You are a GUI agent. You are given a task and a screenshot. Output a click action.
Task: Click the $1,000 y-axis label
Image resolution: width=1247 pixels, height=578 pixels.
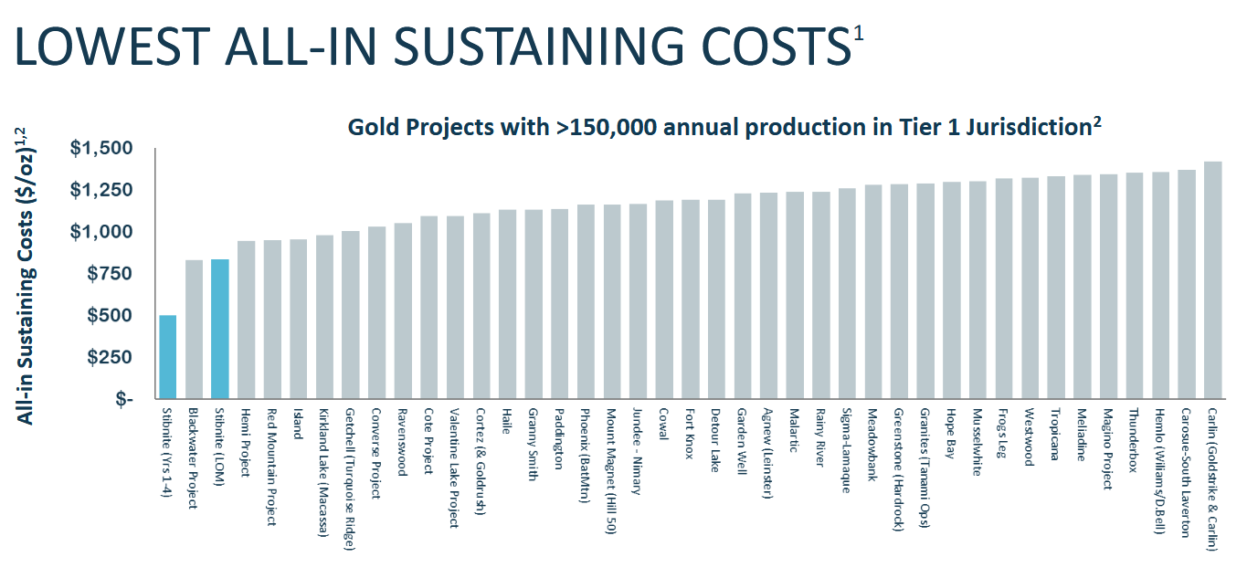[101, 232]
